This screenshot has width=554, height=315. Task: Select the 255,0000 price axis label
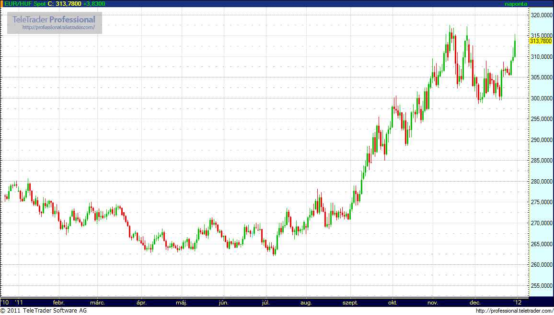541,285
